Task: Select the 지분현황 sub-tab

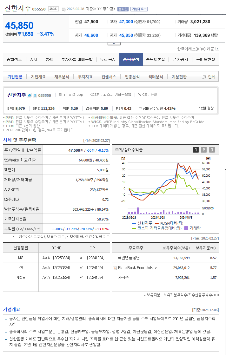Action: [179, 77]
